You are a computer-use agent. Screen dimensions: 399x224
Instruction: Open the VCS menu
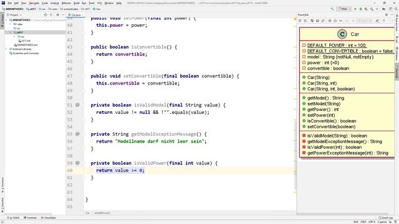[x=100, y=3]
